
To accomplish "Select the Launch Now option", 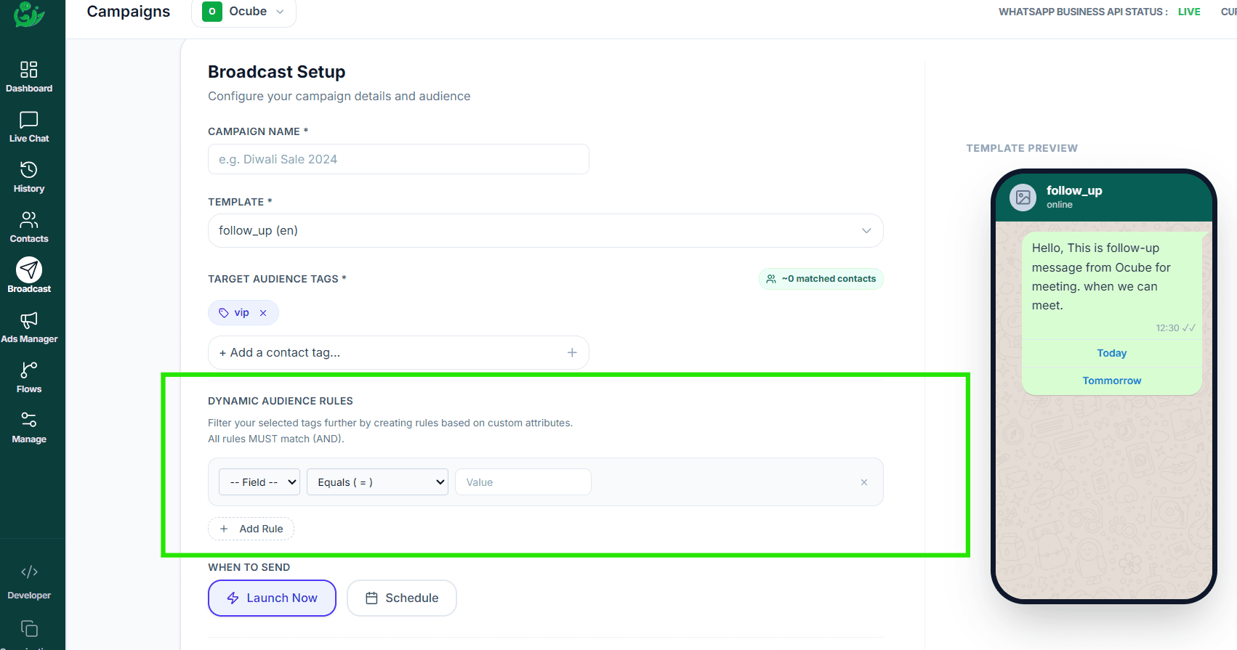I will point(272,598).
